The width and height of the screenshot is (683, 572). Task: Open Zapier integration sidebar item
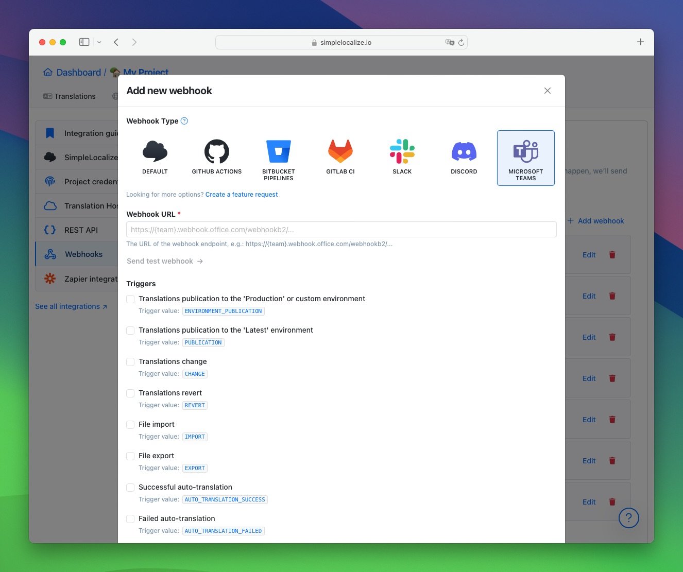(77, 279)
